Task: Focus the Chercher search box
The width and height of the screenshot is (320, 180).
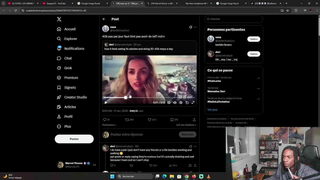Action: pyautogui.click(x=234, y=19)
